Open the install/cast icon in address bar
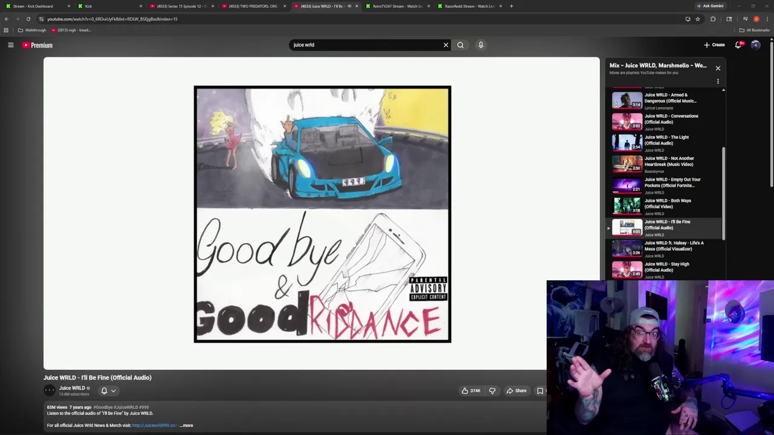This screenshot has height=435, width=774. [x=688, y=19]
